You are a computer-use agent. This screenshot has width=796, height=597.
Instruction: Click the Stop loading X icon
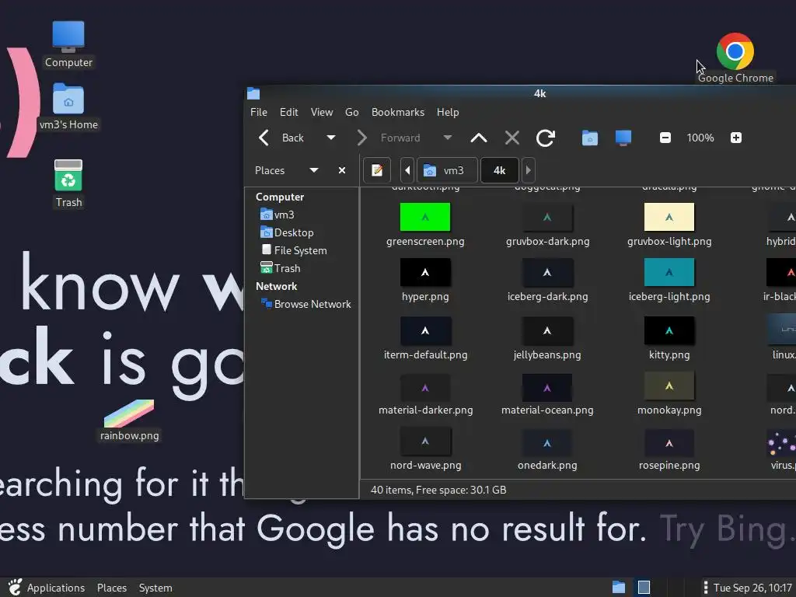[x=512, y=138]
